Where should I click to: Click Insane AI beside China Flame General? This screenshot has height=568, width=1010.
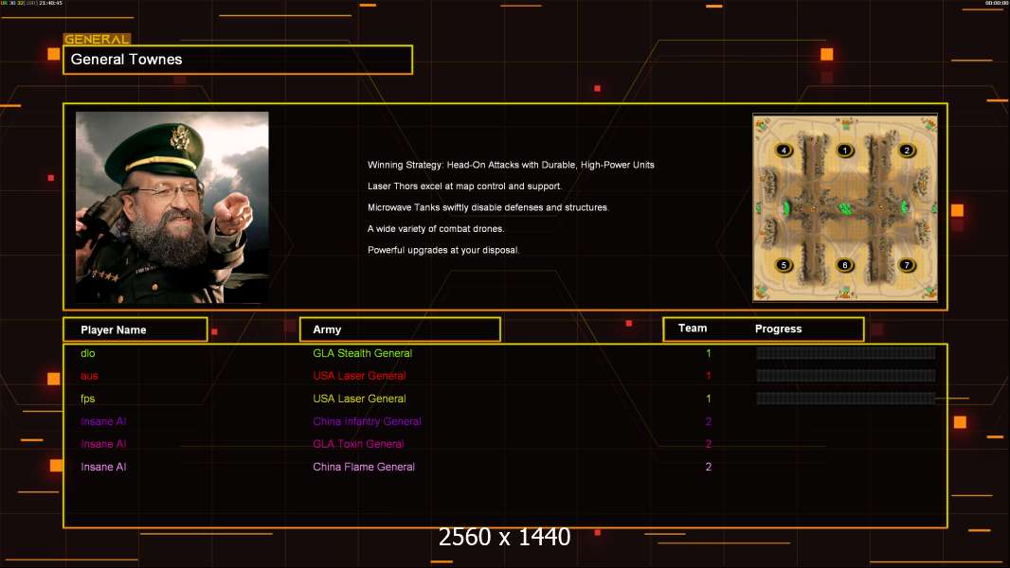pyautogui.click(x=103, y=467)
